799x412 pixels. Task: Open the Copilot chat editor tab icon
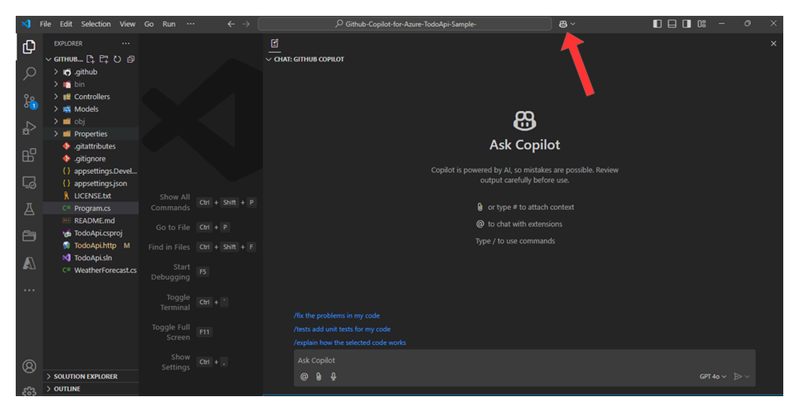click(274, 43)
